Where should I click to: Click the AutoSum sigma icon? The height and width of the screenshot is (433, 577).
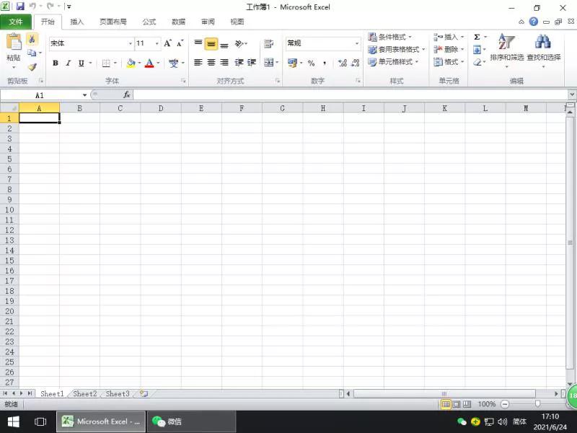[477, 37]
